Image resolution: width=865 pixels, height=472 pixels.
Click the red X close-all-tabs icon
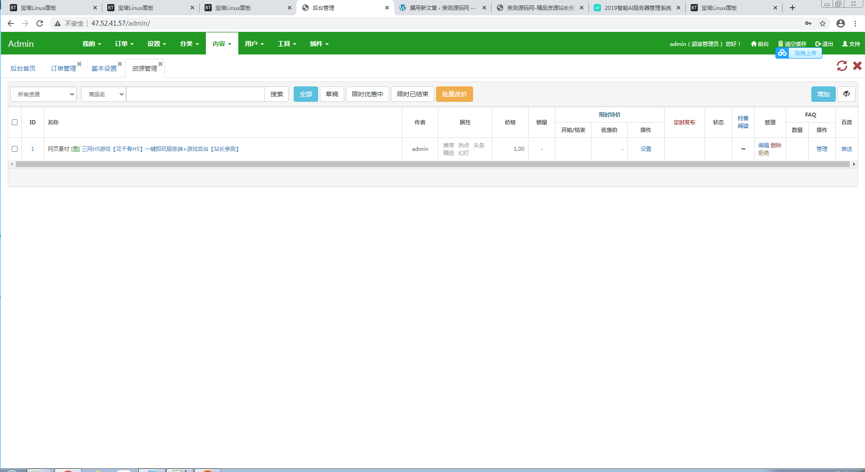coord(857,66)
